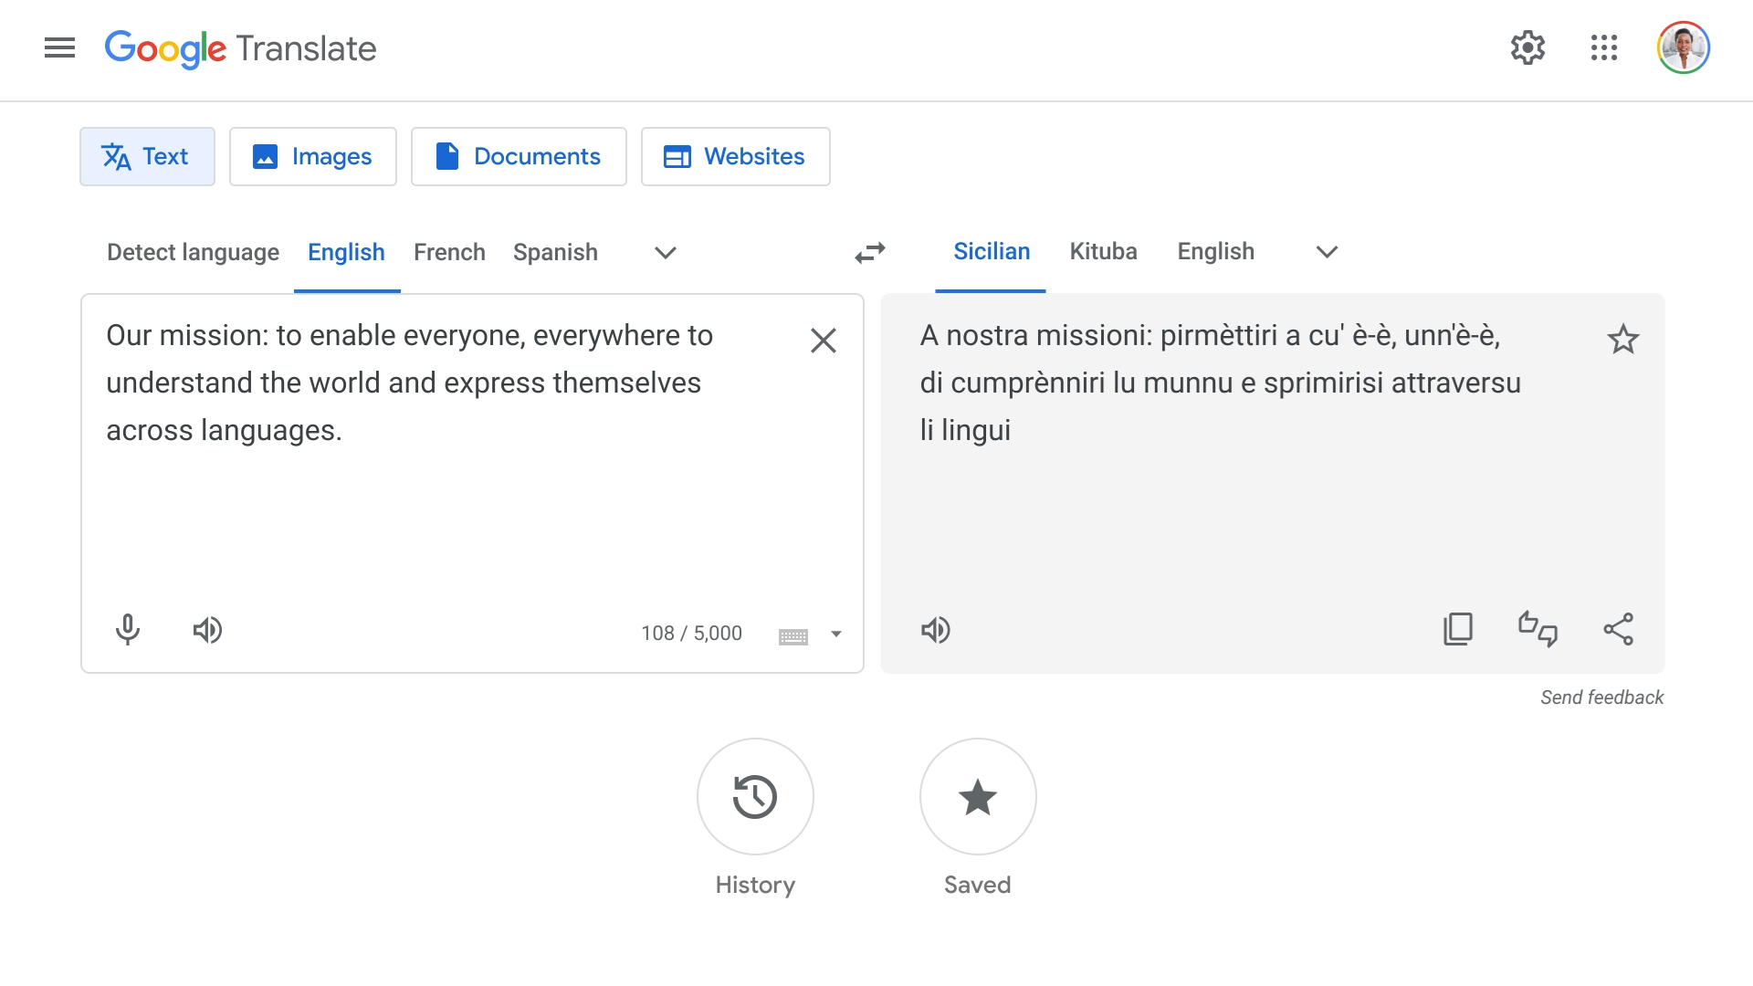This screenshot has height=986, width=1753.
Task: Open the History circular button
Action: point(756,797)
